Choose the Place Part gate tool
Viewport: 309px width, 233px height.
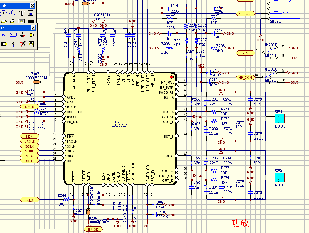(x=31, y=35)
